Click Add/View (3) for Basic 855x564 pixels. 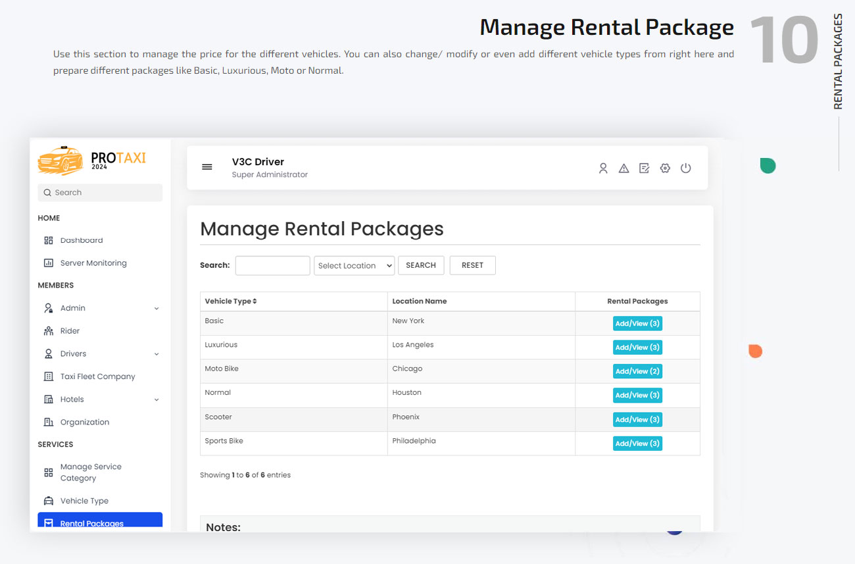coord(637,323)
